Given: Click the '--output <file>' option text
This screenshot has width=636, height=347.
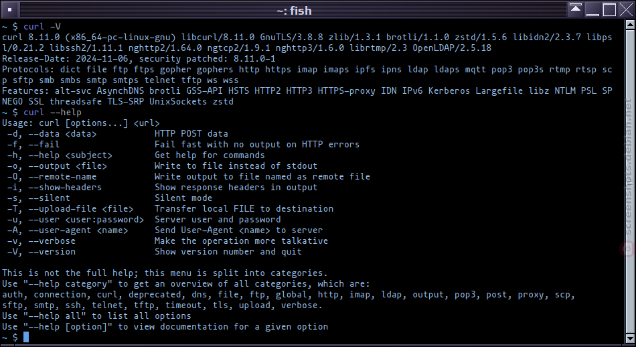Looking at the screenshot, I should pyautogui.click(x=68, y=166).
